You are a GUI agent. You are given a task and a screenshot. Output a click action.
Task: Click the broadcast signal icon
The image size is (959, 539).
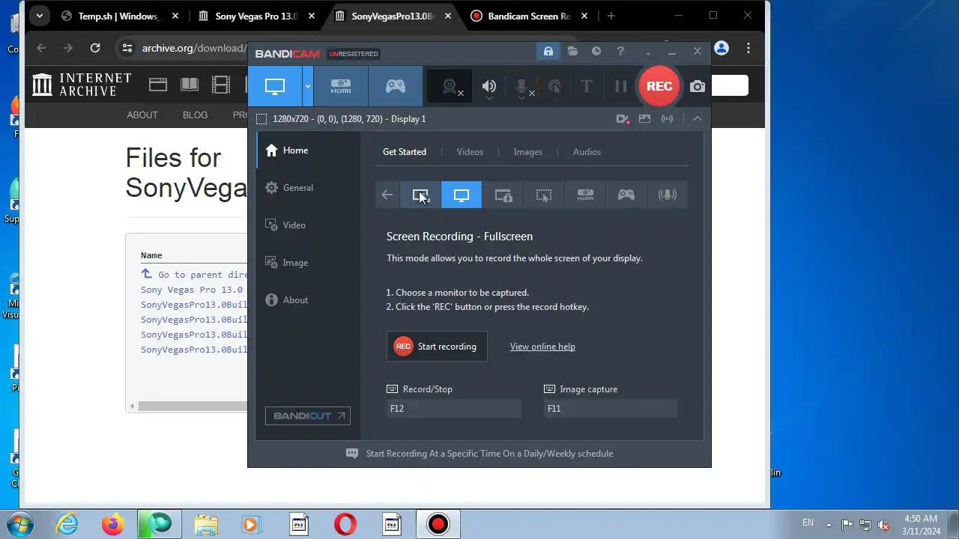(667, 118)
